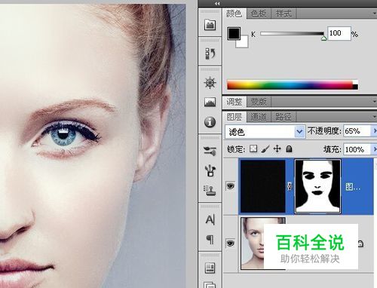Screen dimensions: 377x288
Task: Open the color panel options menu
Action: [375, 14]
